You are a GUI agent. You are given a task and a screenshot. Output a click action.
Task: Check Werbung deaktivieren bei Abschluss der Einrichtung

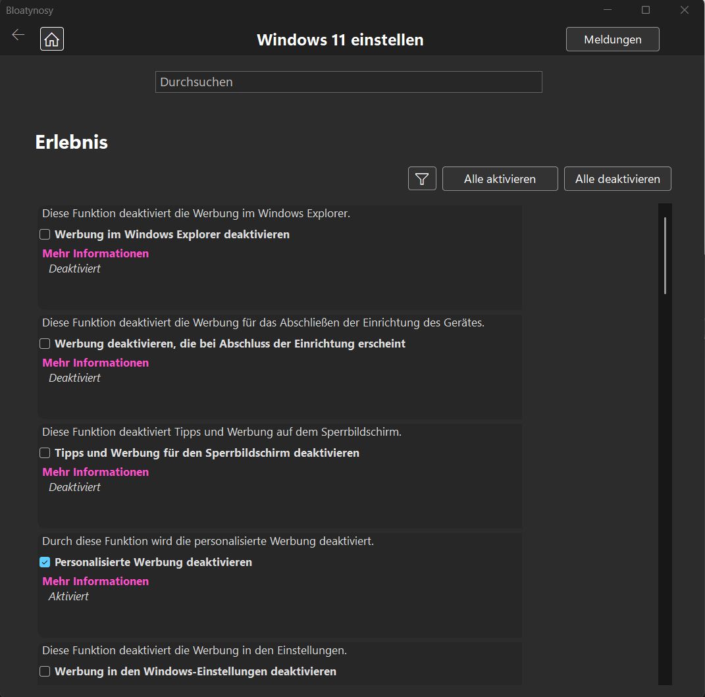pos(45,344)
